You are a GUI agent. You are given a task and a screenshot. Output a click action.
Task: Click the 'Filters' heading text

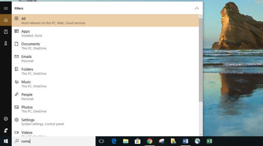coord(19,8)
